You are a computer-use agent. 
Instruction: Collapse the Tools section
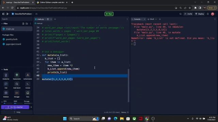(x=2, y=69)
